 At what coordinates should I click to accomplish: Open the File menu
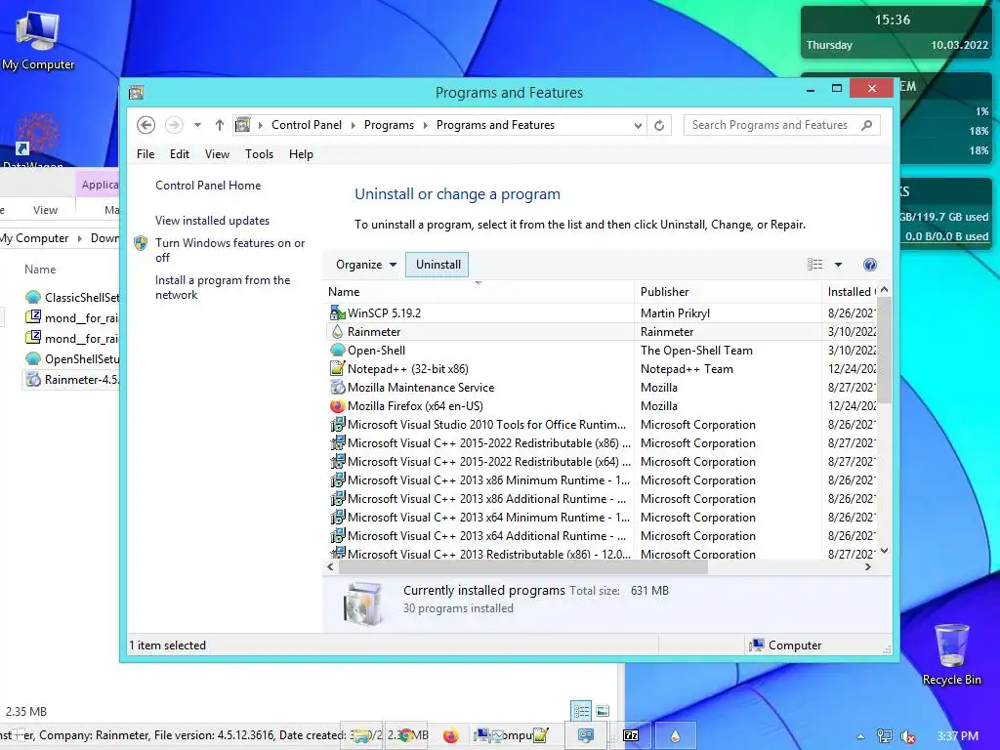pos(146,153)
